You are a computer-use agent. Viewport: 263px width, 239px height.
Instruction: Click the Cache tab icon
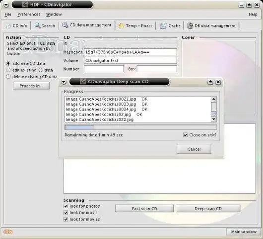(163, 25)
